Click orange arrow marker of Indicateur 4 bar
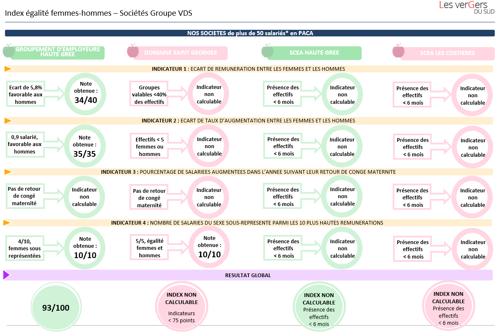The image size is (496, 333). coord(7,223)
